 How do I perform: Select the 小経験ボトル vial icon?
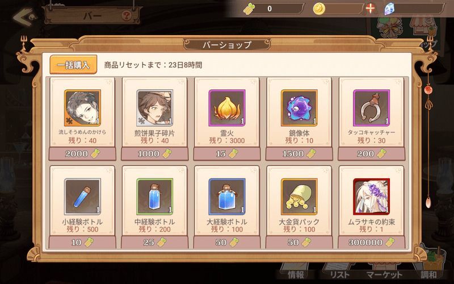coord(82,197)
